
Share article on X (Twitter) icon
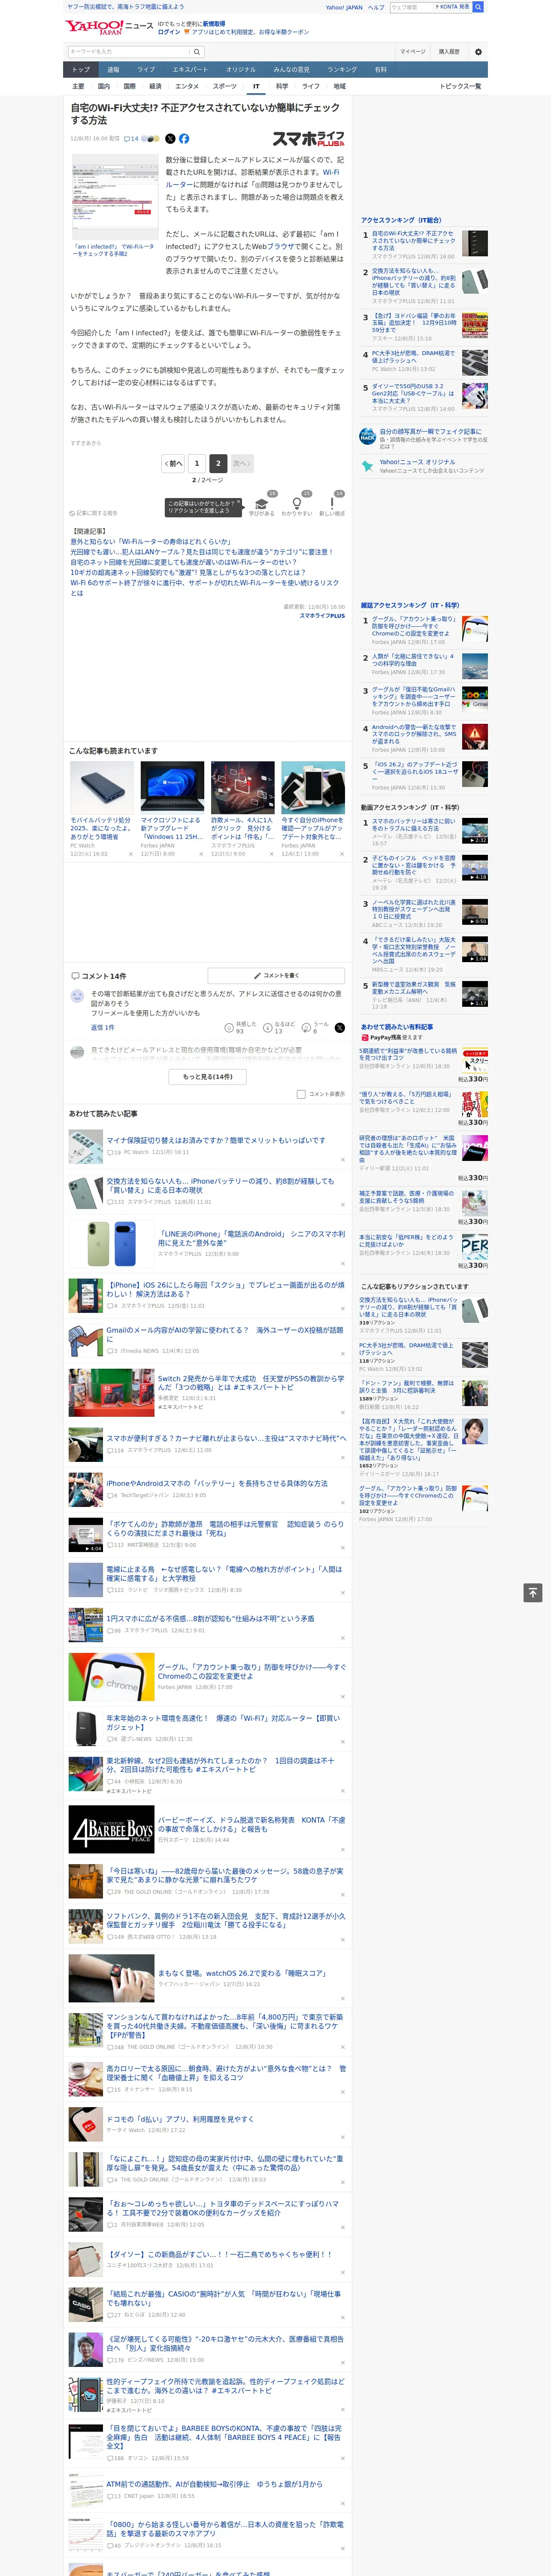pos(169,139)
